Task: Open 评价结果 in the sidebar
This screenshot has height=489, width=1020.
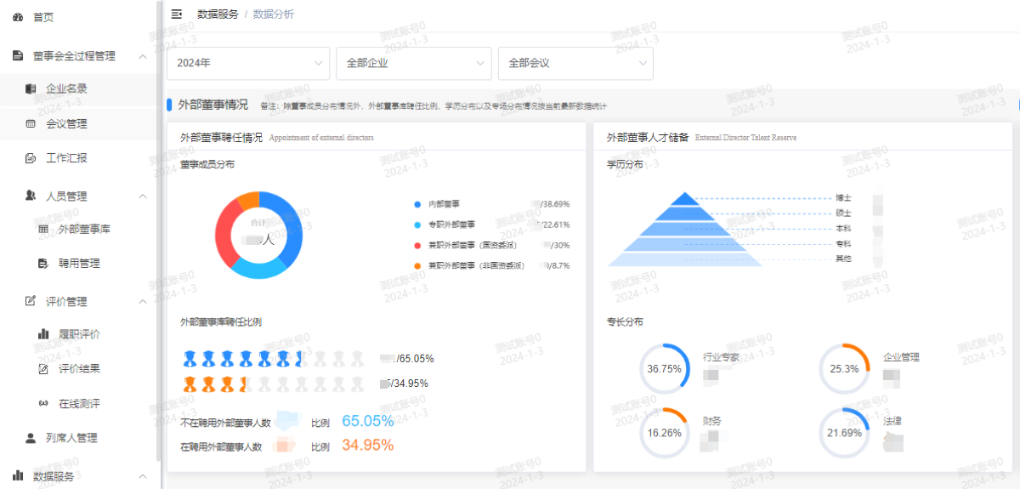Action: (x=79, y=369)
